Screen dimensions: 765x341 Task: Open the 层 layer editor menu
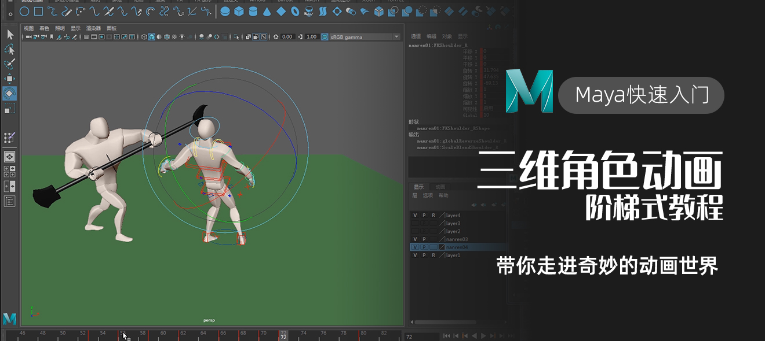tap(414, 195)
